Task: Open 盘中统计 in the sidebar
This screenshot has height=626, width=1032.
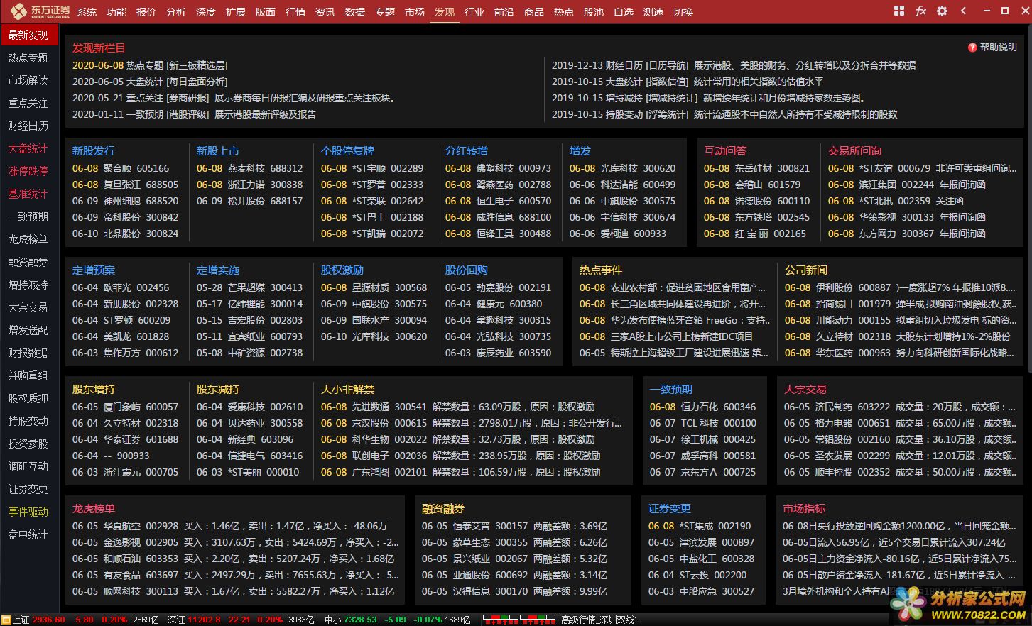Action: point(28,534)
